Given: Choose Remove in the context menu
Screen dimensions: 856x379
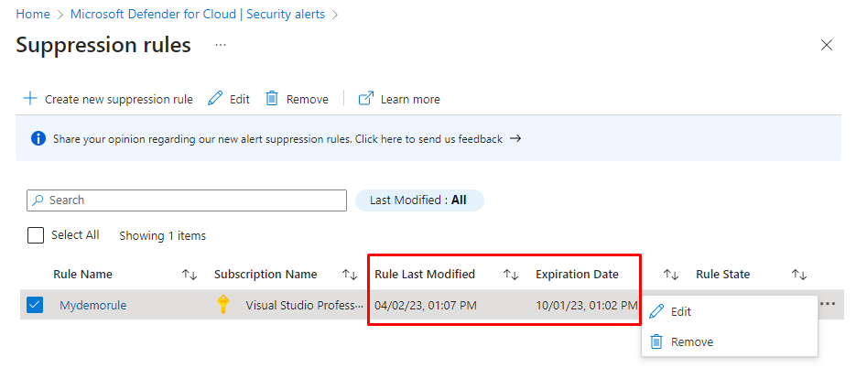Looking at the screenshot, I should 691,341.
